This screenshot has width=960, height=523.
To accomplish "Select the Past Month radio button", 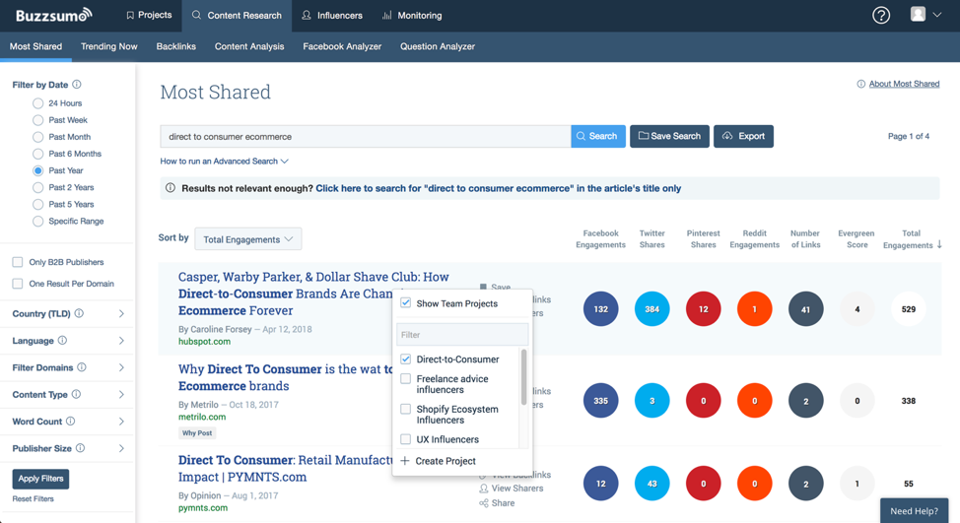I will 38,137.
